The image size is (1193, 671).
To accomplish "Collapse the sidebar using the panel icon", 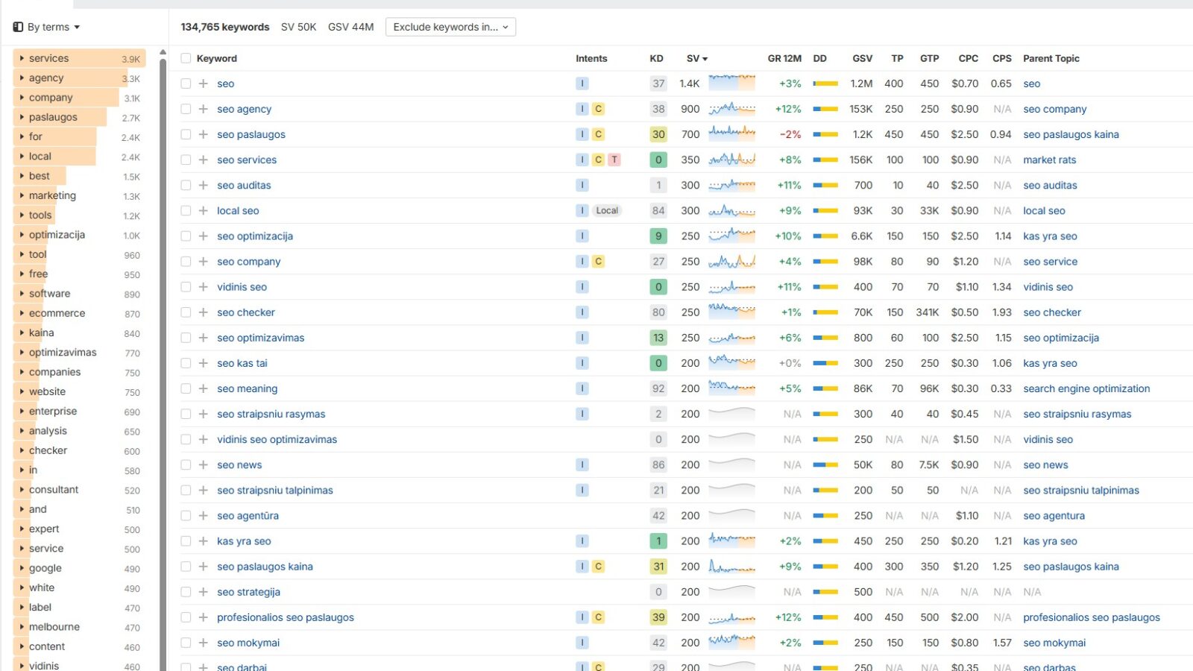I will (x=16, y=26).
